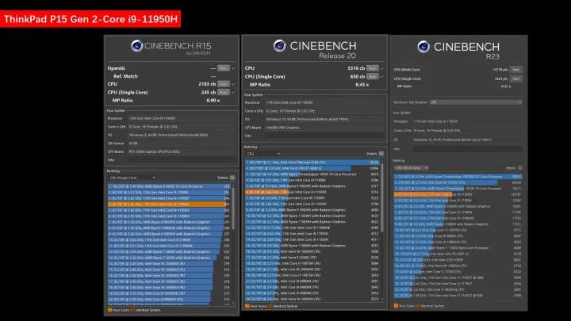571x321 pixels.
Task: Click the 2183 cb CPU score in R15
Action: click(207, 84)
